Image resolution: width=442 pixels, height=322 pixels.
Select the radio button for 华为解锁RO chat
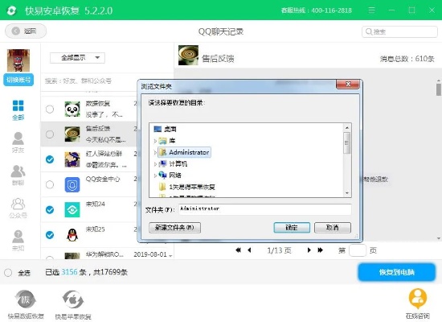(x=50, y=258)
